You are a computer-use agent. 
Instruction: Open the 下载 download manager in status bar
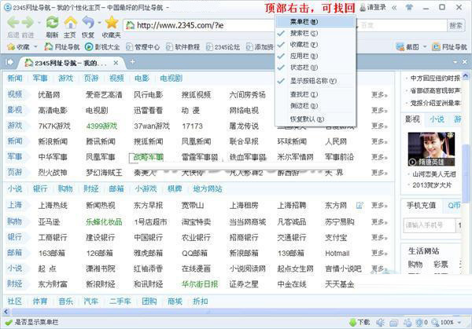[x=360, y=323]
